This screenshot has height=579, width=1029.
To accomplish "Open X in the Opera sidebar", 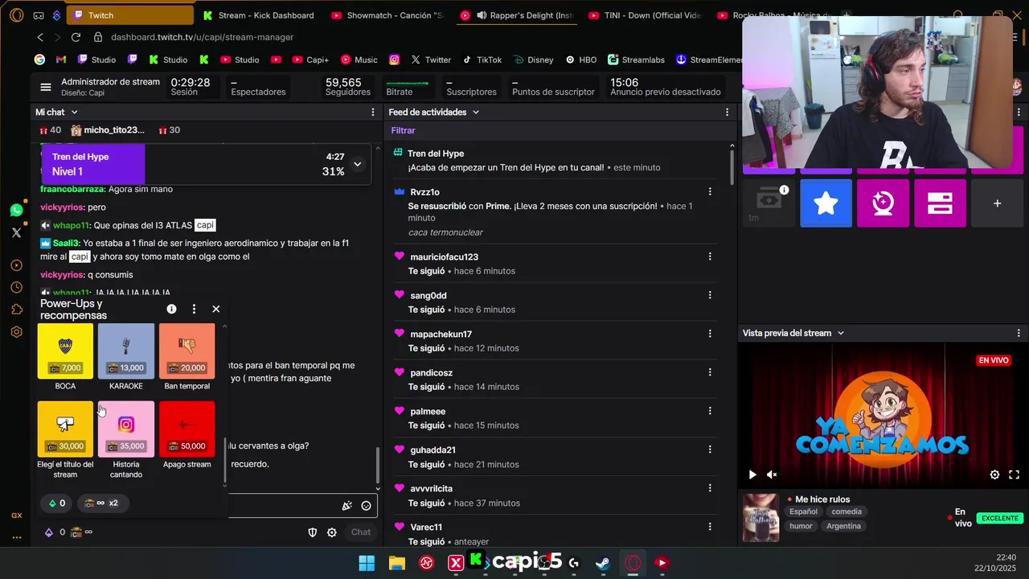I will 16,232.
